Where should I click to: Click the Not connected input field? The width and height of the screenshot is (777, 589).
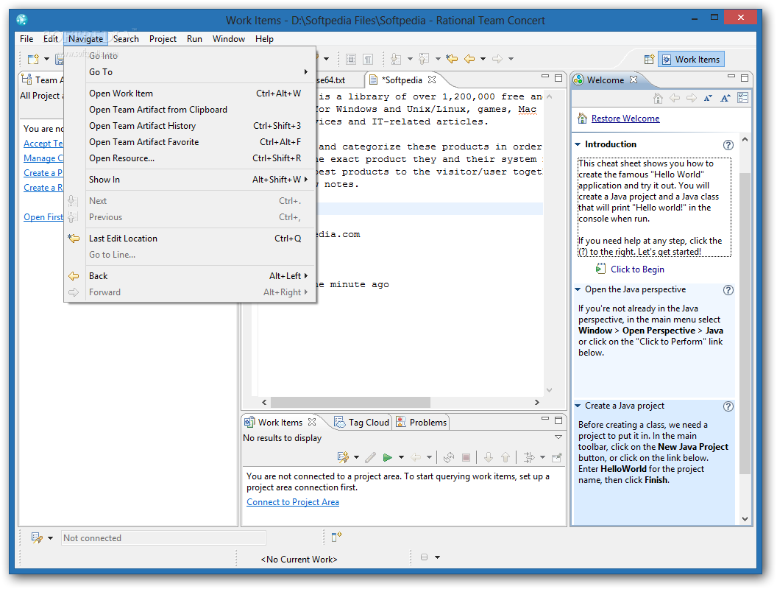tap(163, 538)
